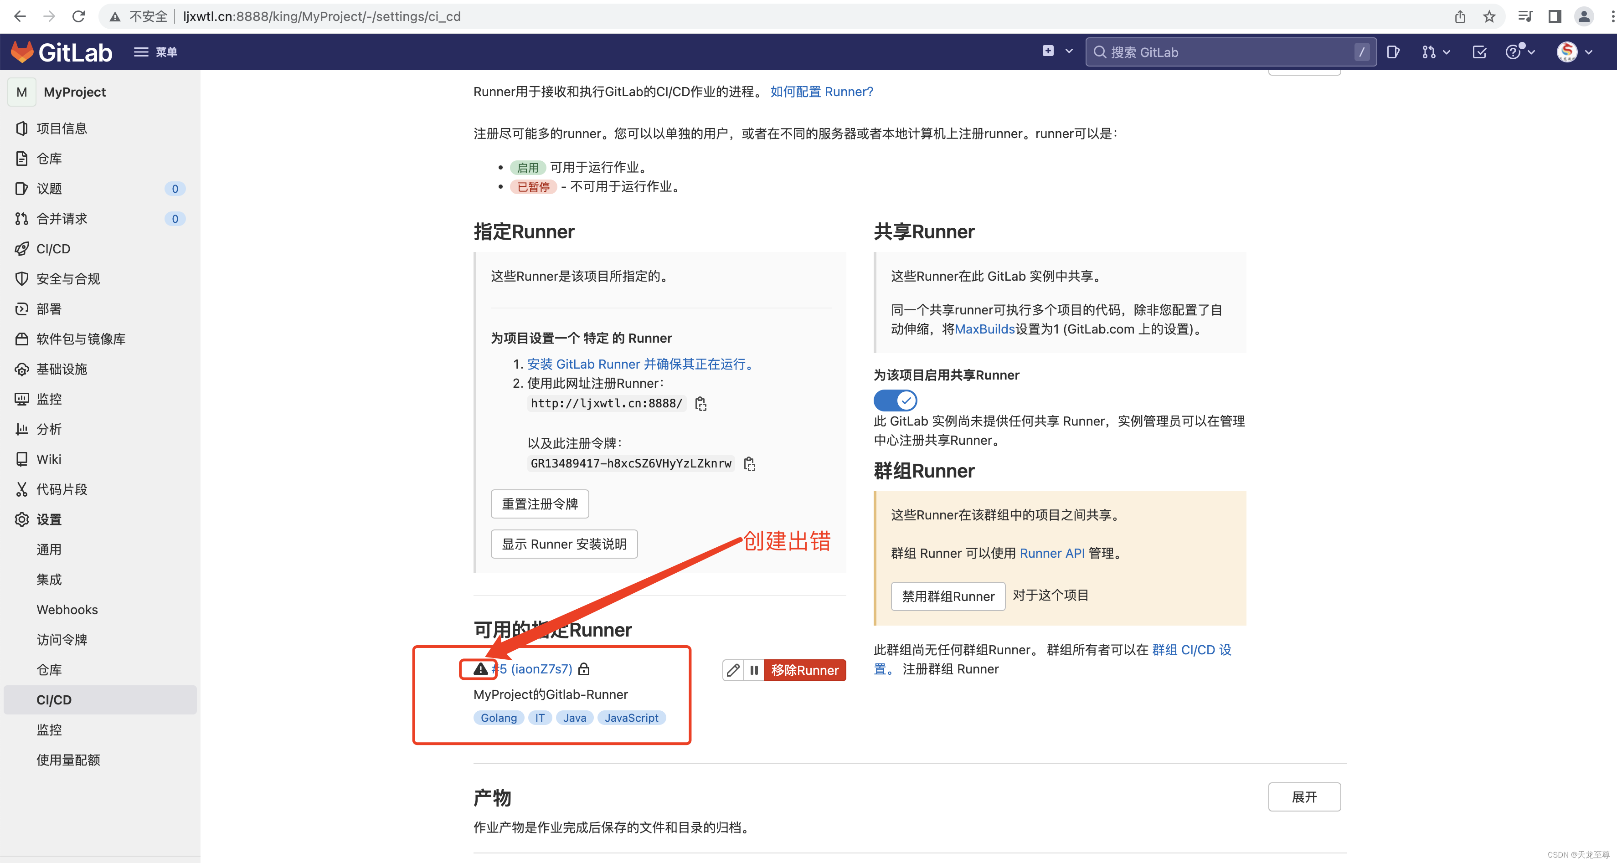Reload the page with browser refresh

(x=78, y=16)
